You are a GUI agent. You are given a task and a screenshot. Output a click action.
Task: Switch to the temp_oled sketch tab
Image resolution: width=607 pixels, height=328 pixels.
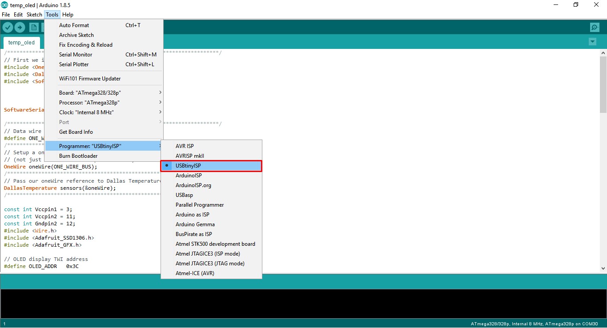21,43
